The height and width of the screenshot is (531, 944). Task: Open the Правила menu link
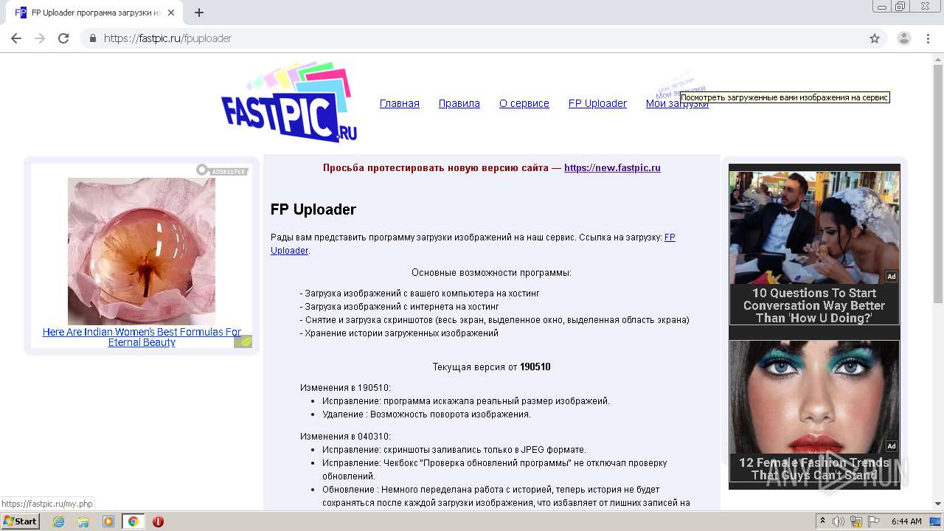click(x=459, y=103)
